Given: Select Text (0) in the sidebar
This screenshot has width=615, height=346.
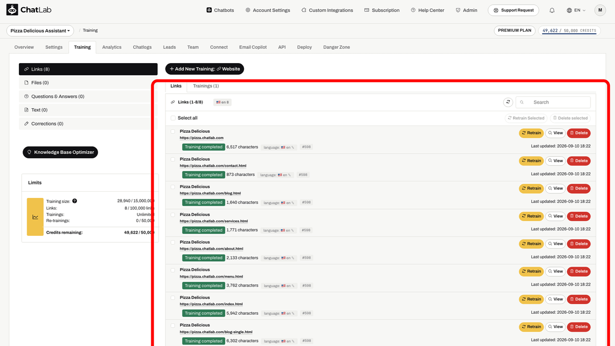Looking at the screenshot, I should coord(88,110).
